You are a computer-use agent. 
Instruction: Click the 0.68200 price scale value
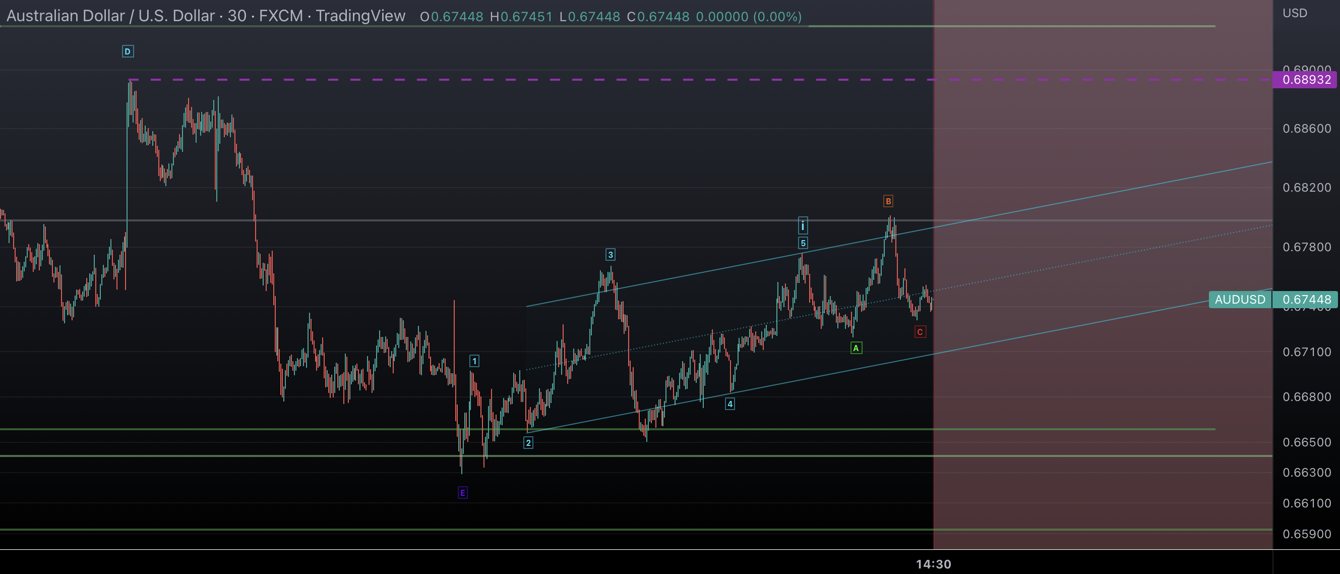point(1306,188)
